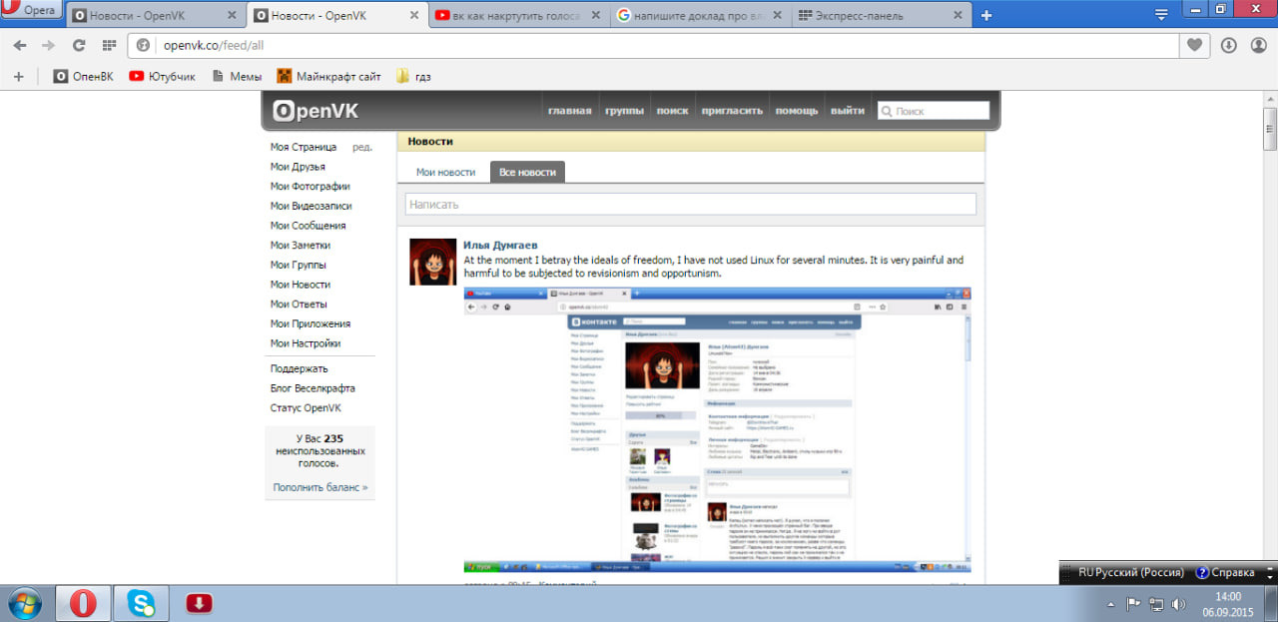Screen dimensions: 1278x622
Task: Open Статус OpenVK link
Action: [x=306, y=408]
